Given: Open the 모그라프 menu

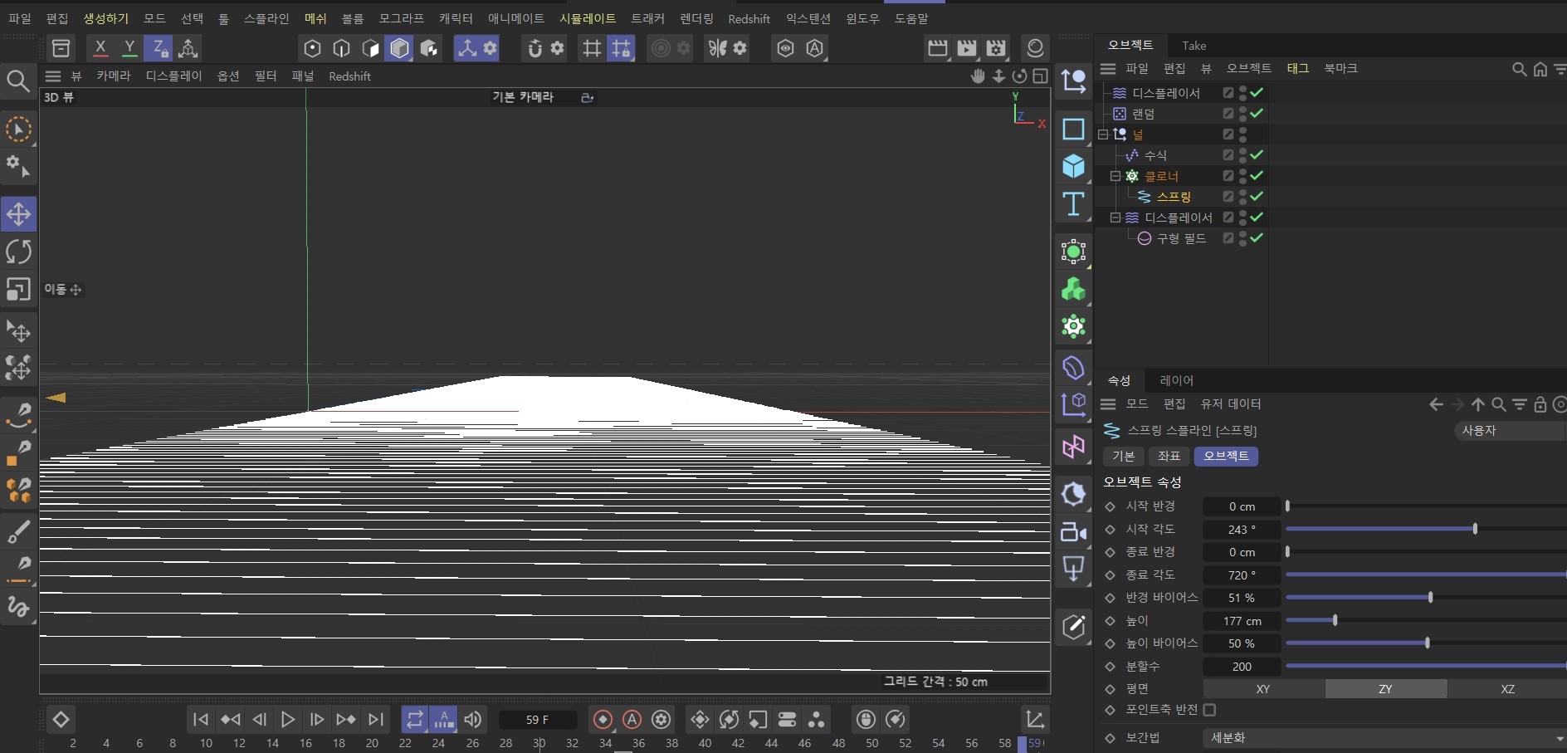Looking at the screenshot, I should (402, 18).
